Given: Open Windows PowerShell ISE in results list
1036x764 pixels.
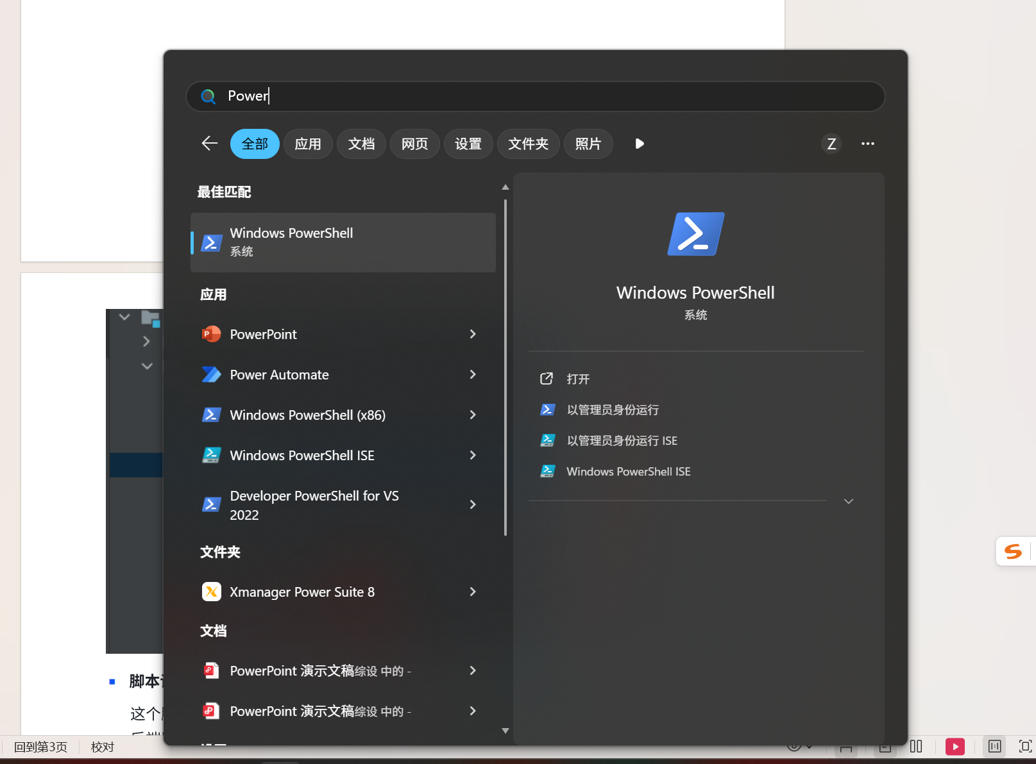Looking at the screenshot, I should coord(343,455).
